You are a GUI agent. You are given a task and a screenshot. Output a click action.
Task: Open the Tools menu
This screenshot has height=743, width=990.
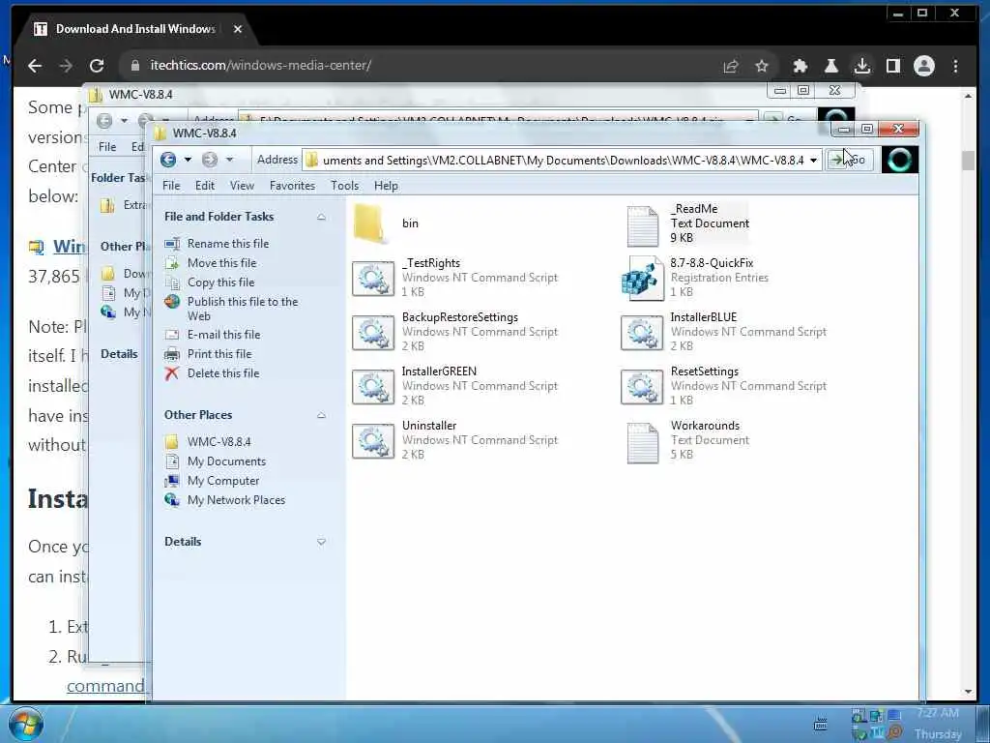coord(345,186)
